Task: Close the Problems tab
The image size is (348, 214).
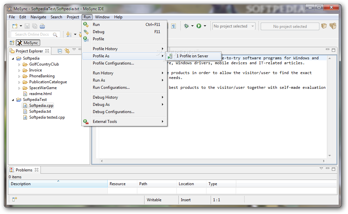Action: (37, 170)
